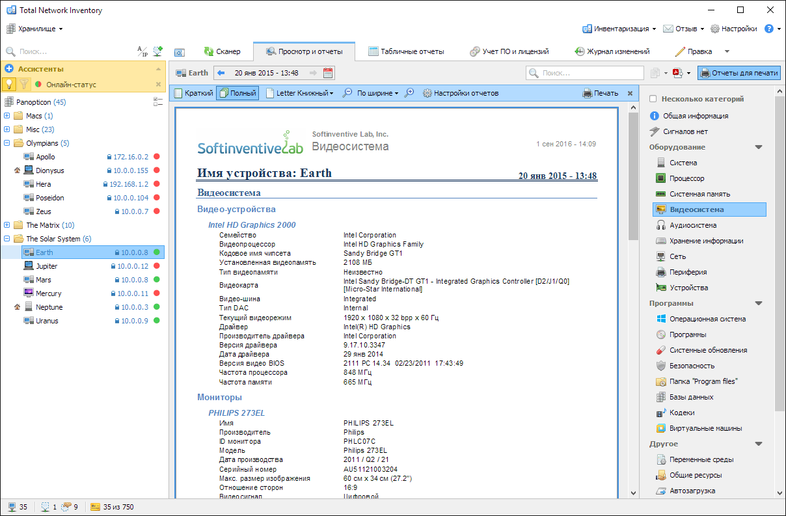Click the lightbulb assistant icon
This screenshot has width=786, height=516.
point(9,84)
